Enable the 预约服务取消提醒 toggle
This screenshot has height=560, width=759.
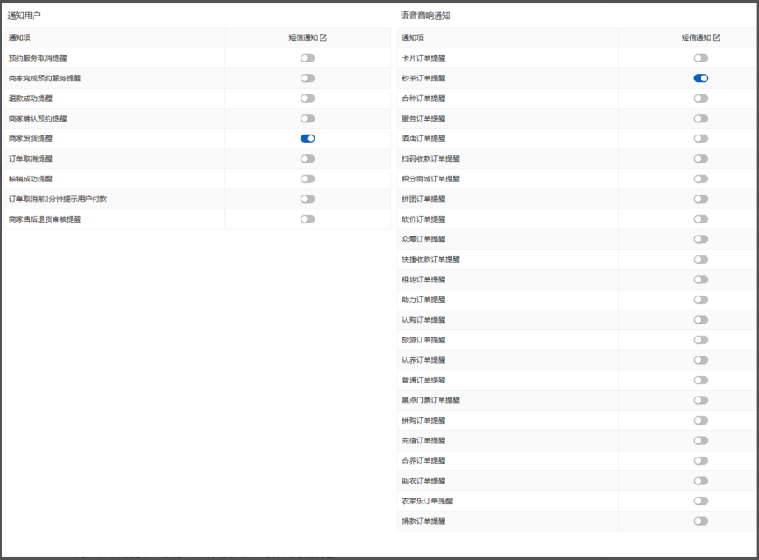pos(307,58)
